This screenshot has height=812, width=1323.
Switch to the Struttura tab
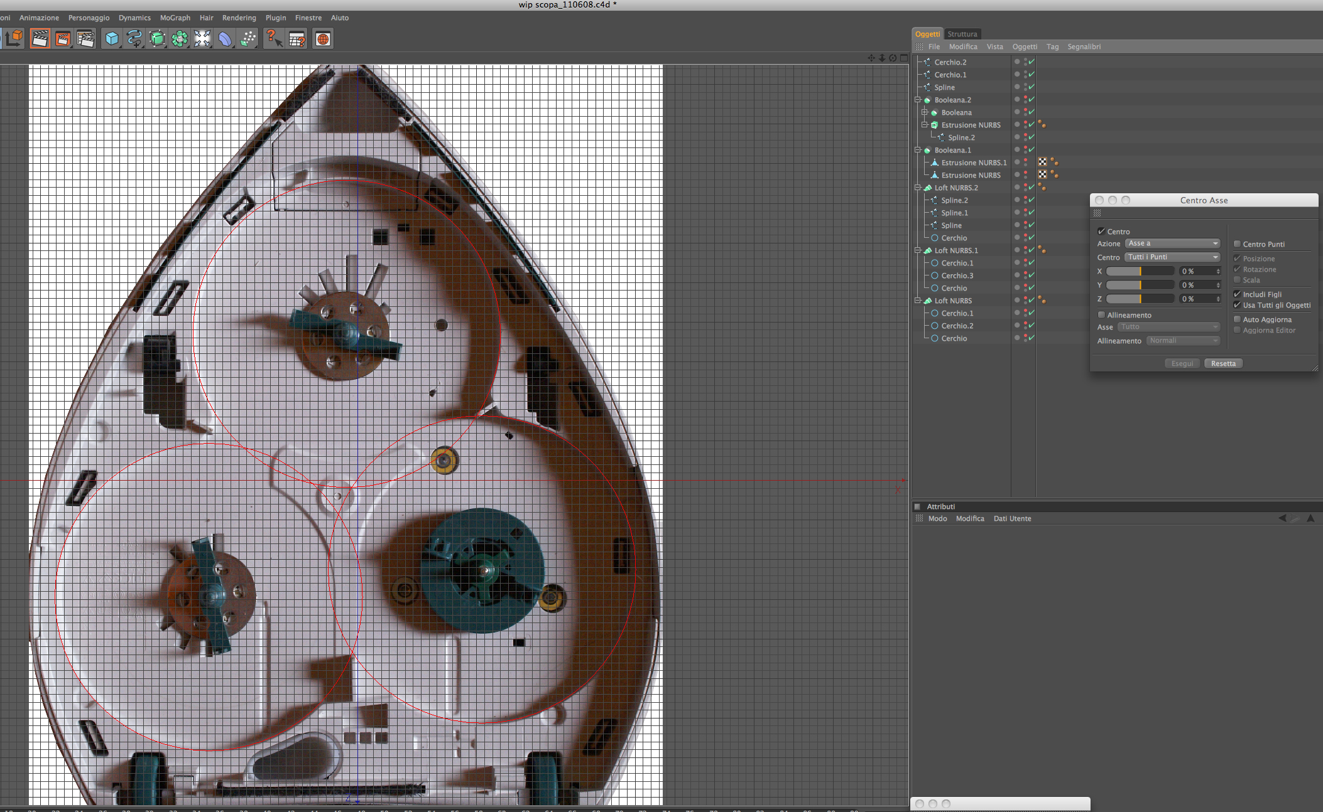pos(962,34)
